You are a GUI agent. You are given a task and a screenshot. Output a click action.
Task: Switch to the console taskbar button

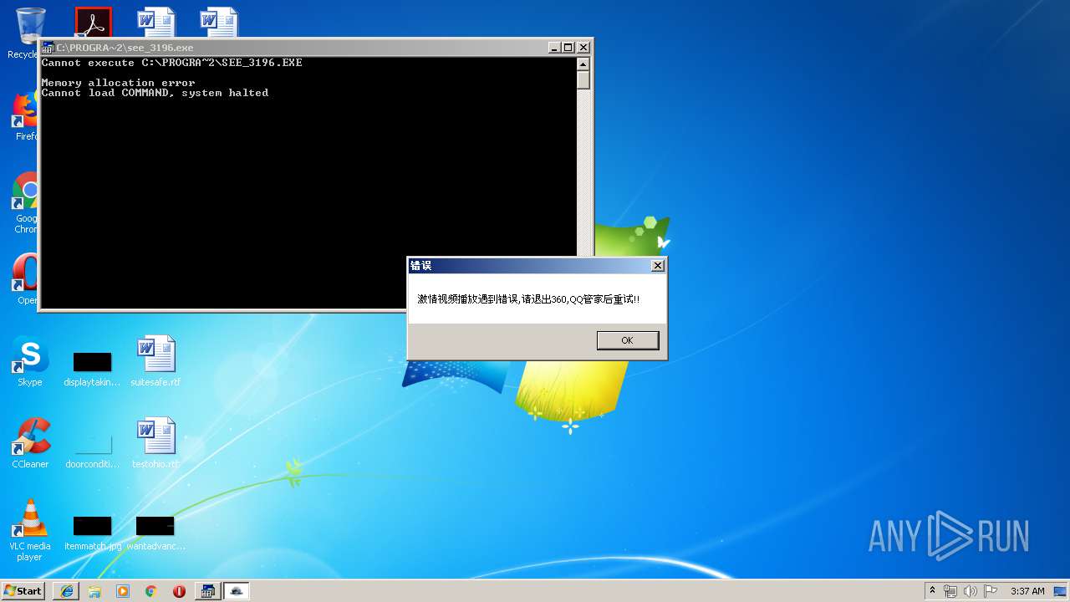click(x=207, y=590)
